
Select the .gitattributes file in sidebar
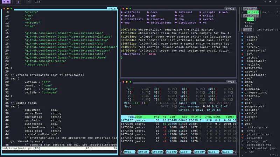[257, 134]
